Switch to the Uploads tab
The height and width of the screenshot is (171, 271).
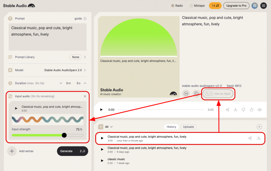pyautogui.click(x=188, y=127)
